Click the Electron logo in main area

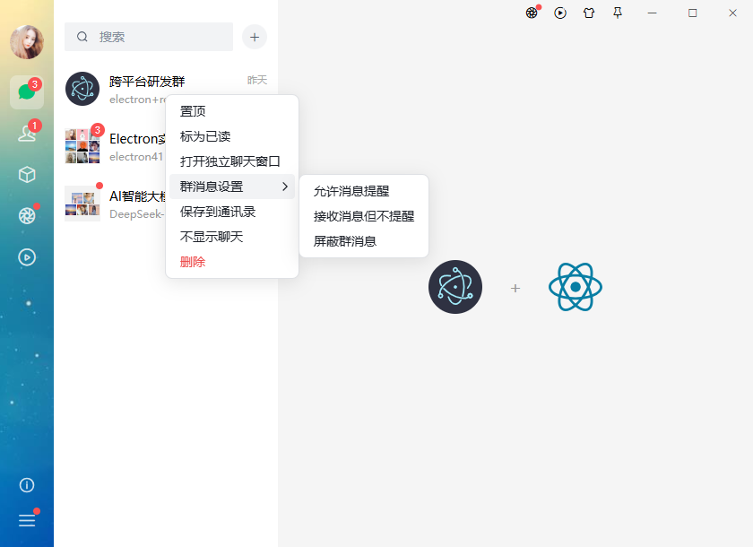[x=455, y=287]
